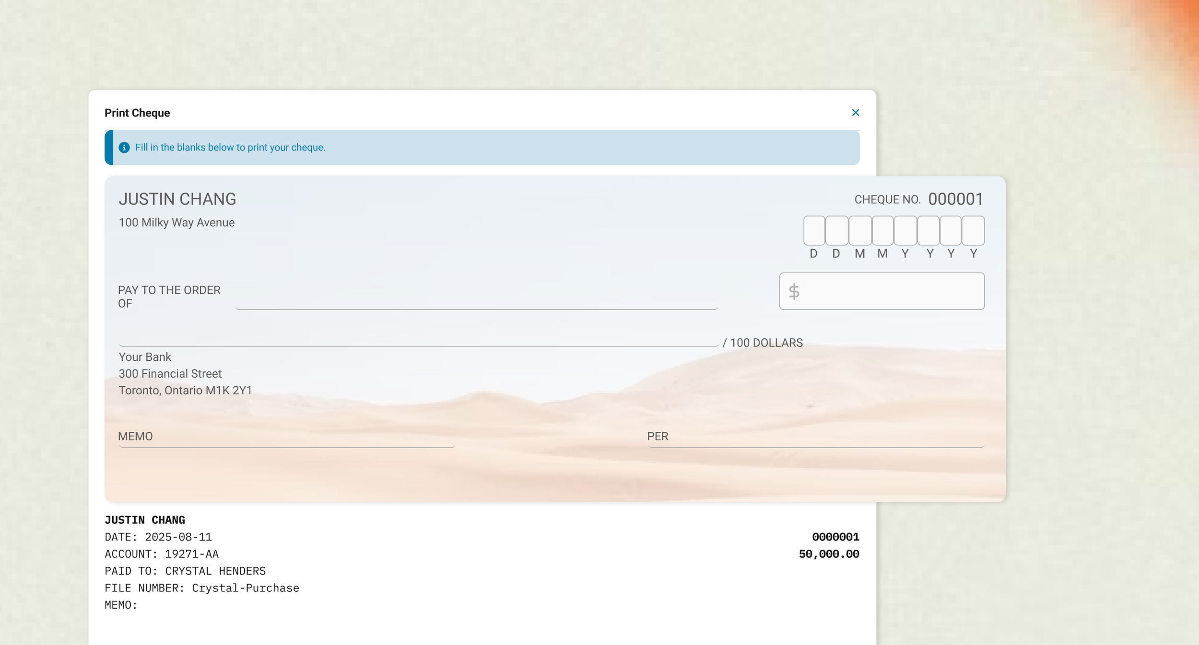Viewport: 1199px width, 645px height.
Task: Focus the first year digit box
Action: [x=905, y=230]
